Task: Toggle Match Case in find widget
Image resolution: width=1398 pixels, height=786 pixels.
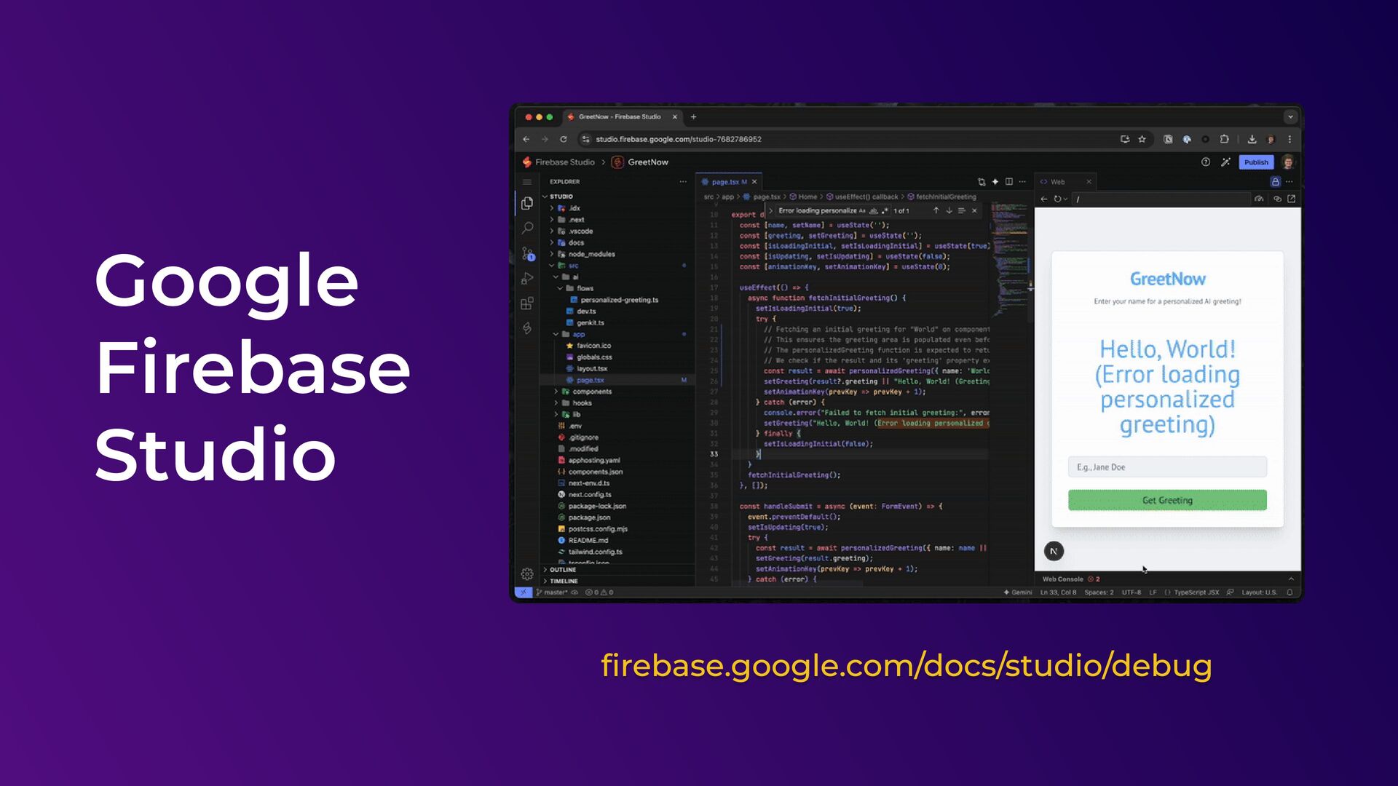Action: (x=862, y=211)
